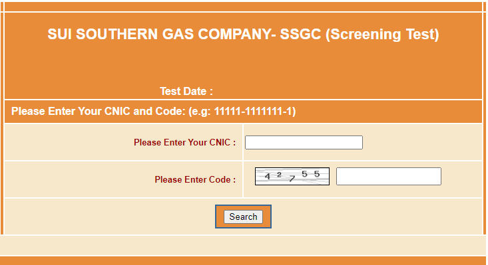This screenshot has width=488, height=265.
Task: Click the CNIC number input field
Action: click(x=304, y=142)
